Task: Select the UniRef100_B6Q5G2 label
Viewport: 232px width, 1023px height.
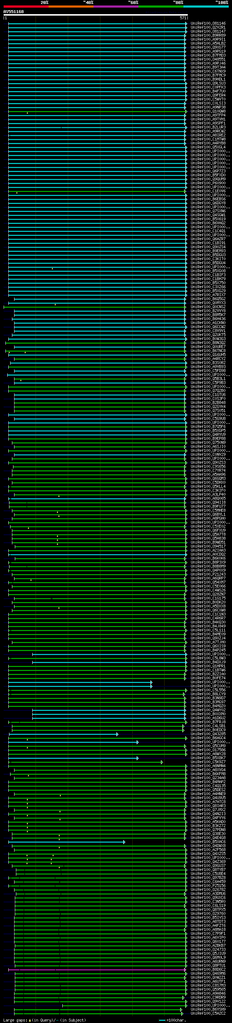Action: [208, 299]
